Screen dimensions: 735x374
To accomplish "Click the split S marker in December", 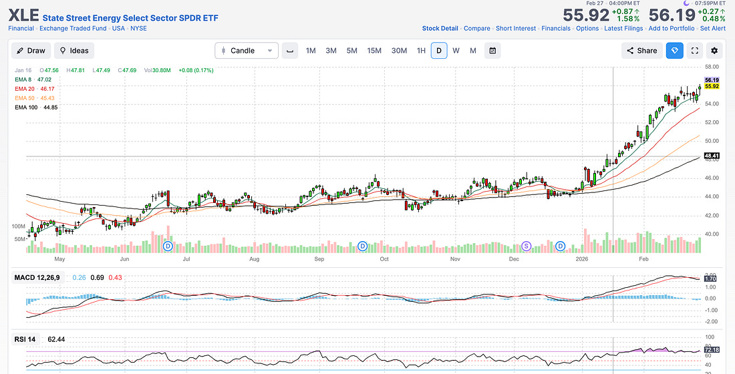I will (526, 246).
